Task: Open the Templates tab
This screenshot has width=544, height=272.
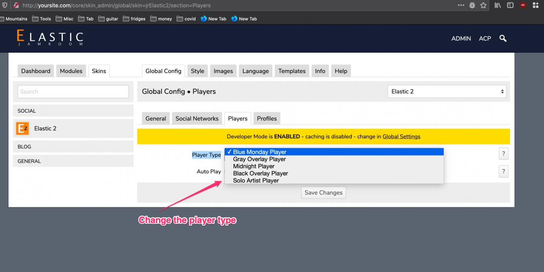Action: coord(292,71)
